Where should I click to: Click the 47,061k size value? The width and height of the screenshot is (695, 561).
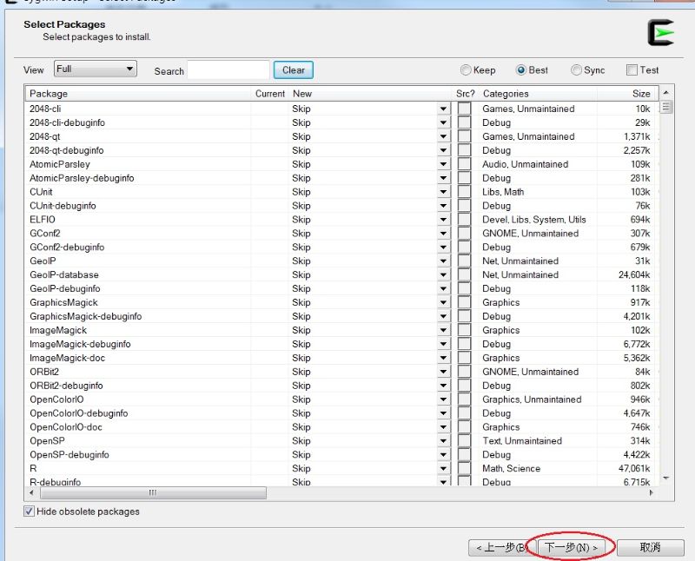(x=634, y=468)
